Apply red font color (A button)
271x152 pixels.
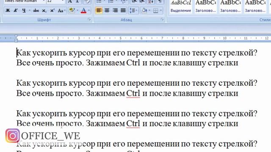84,11
